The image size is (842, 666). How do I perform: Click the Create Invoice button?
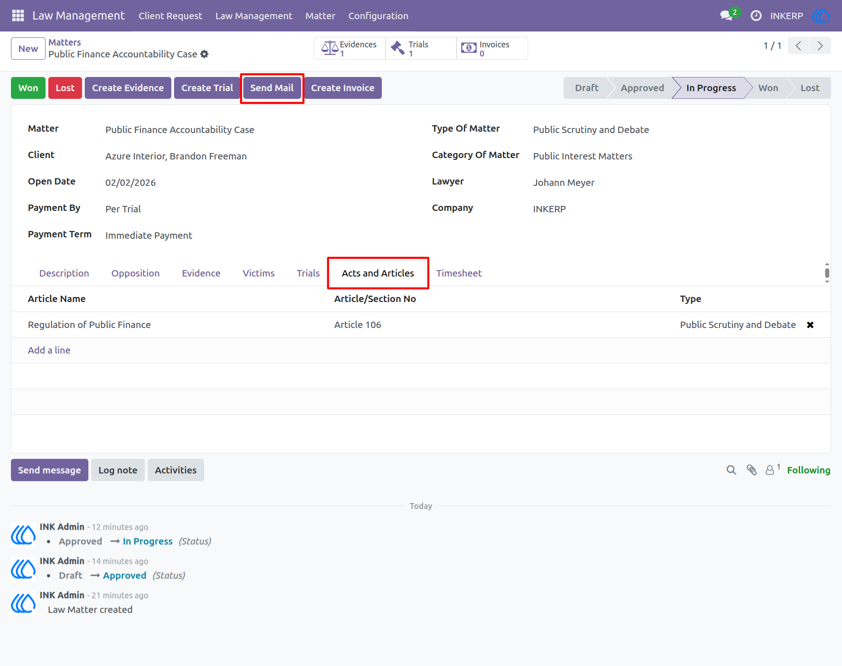click(343, 88)
